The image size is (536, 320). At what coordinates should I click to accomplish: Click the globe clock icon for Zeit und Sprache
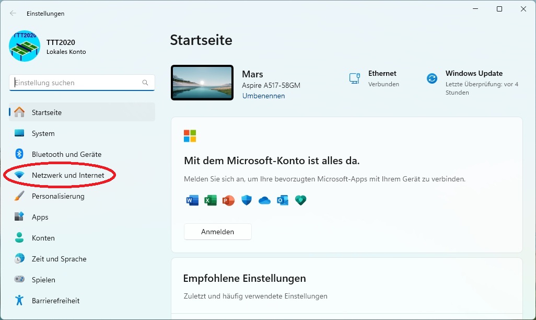pyautogui.click(x=19, y=258)
